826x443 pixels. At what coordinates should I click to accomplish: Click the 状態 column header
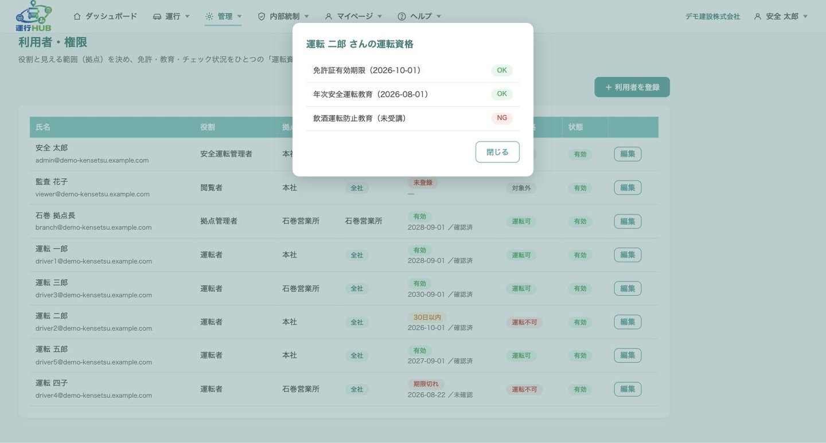click(576, 127)
